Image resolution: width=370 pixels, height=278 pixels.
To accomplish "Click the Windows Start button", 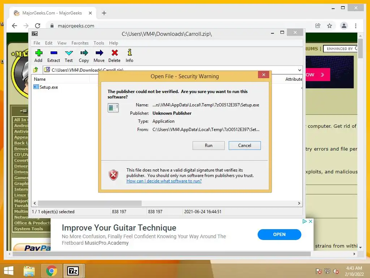I will (9, 271).
